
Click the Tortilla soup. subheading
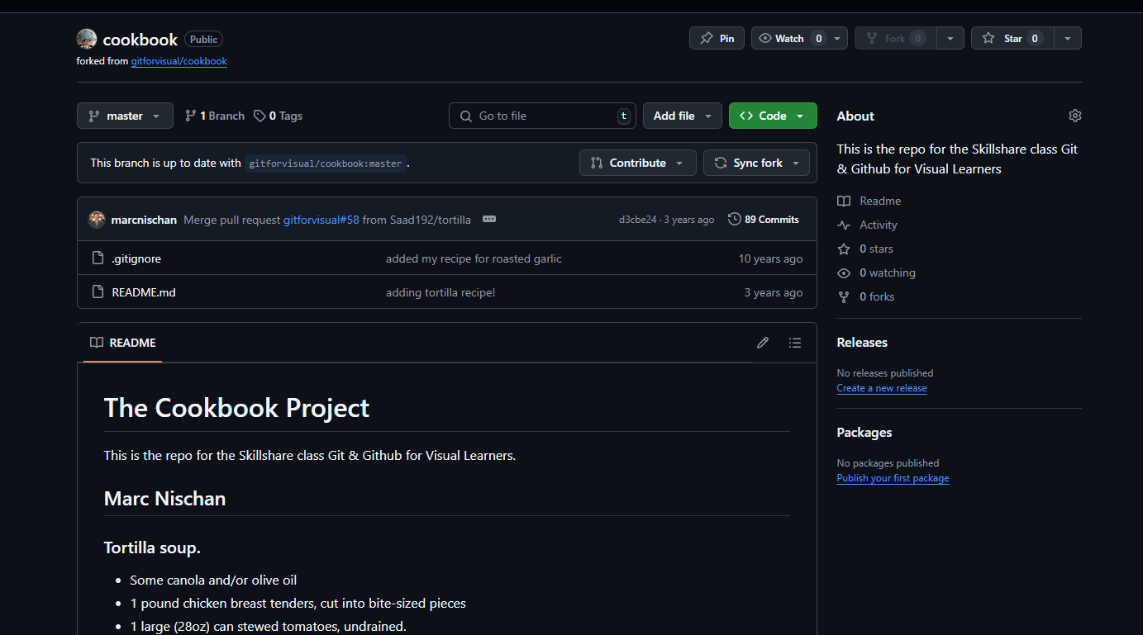(152, 547)
